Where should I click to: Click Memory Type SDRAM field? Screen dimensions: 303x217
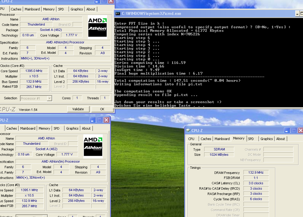219,150
